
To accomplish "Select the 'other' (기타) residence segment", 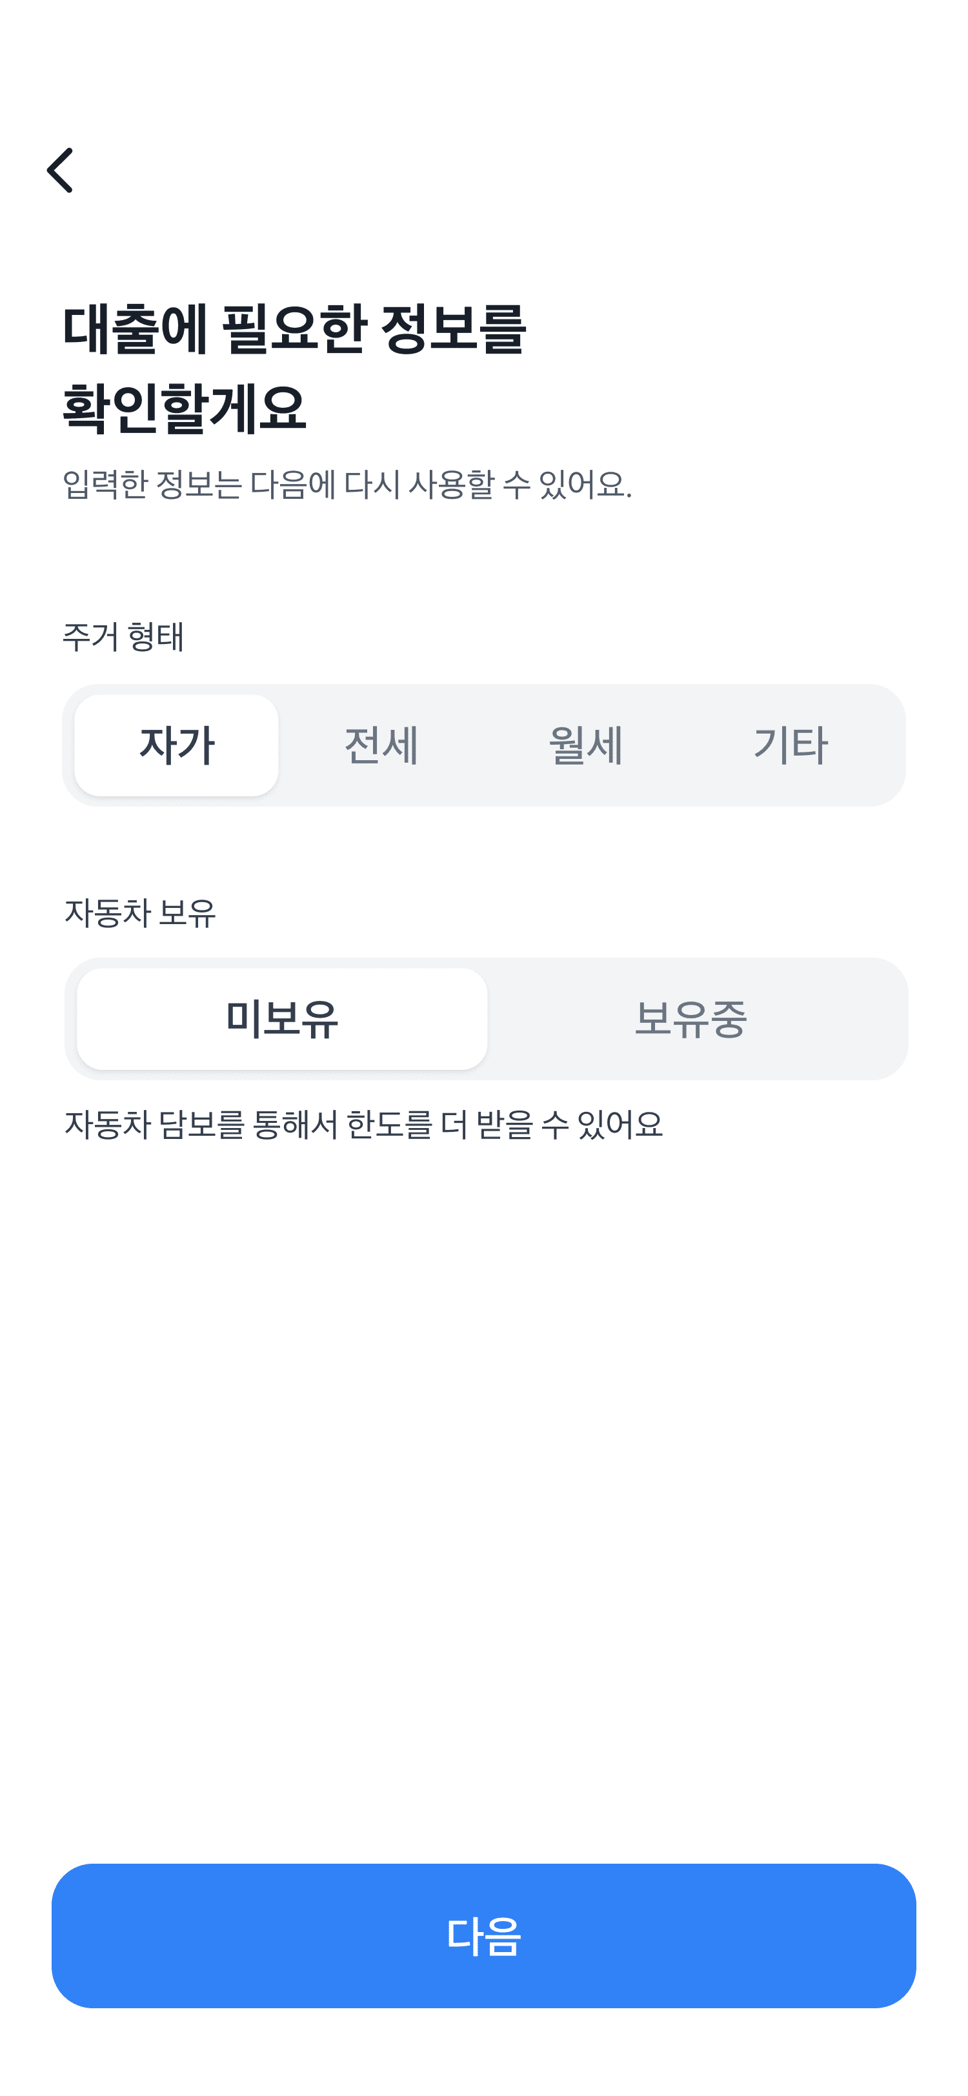I will (x=790, y=745).
